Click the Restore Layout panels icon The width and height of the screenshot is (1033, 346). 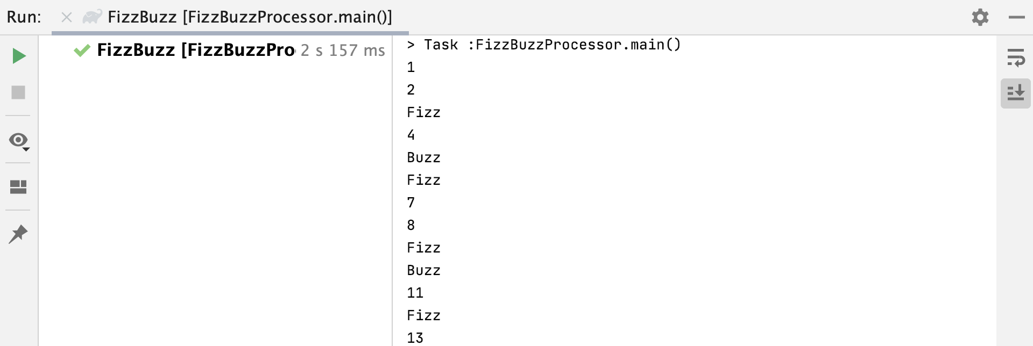tap(19, 187)
